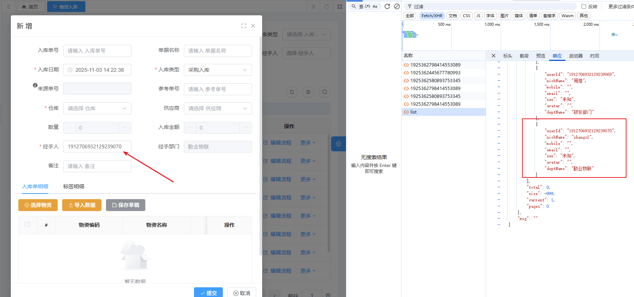Screen dimensions: 634x297
Task: Close the DevTools request detail panel
Action: pos(494,56)
